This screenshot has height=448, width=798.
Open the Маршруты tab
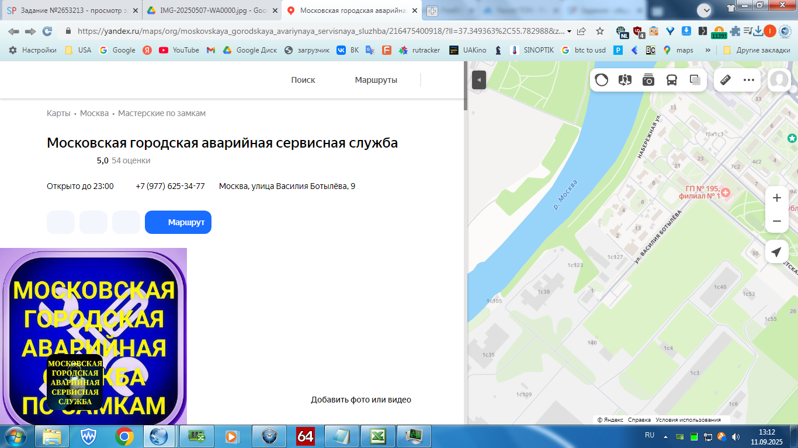pyautogui.click(x=376, y=80)
